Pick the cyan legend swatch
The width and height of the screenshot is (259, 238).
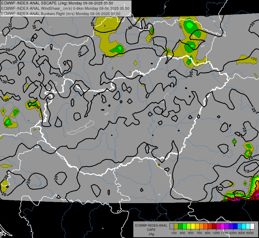[x=244, y=226]
